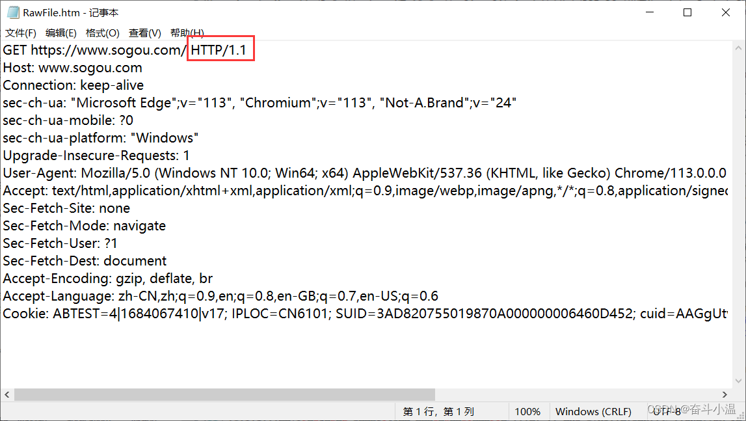Viewport: 746px width, 421px height.
Task: Click the 'UTF-8' encoding status entry
Action: coord(666,411)
